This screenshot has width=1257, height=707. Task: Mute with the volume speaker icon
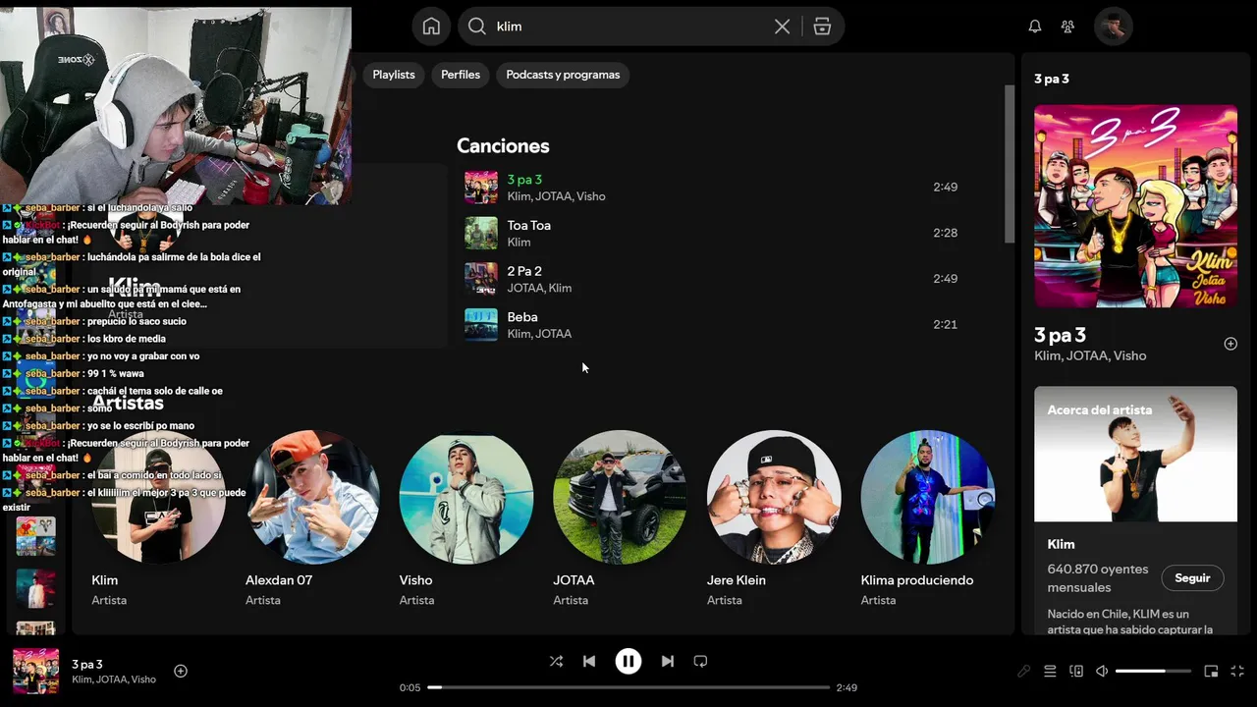pos(1102,671)
